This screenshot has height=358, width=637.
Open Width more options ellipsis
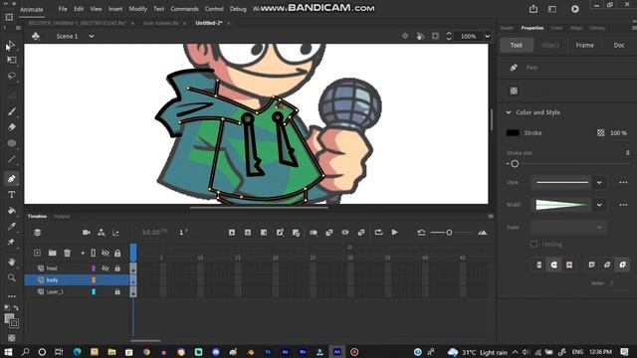pyautogui.click(x=623, y=205)
